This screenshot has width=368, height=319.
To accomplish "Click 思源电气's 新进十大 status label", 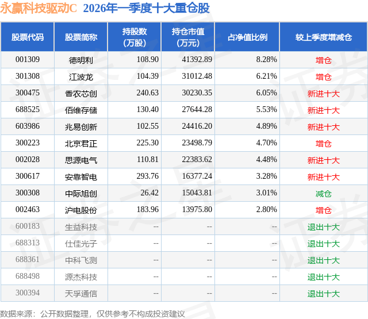I will 324,160.
